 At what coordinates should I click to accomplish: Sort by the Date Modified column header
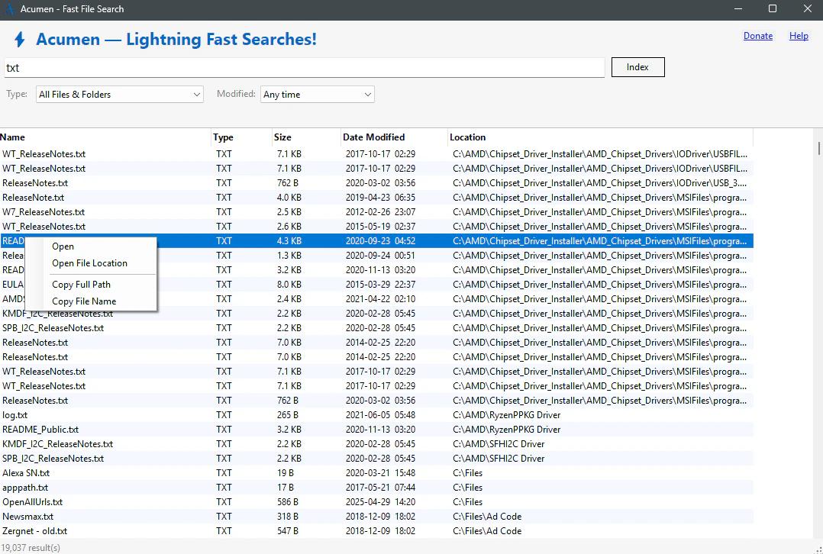394,137
